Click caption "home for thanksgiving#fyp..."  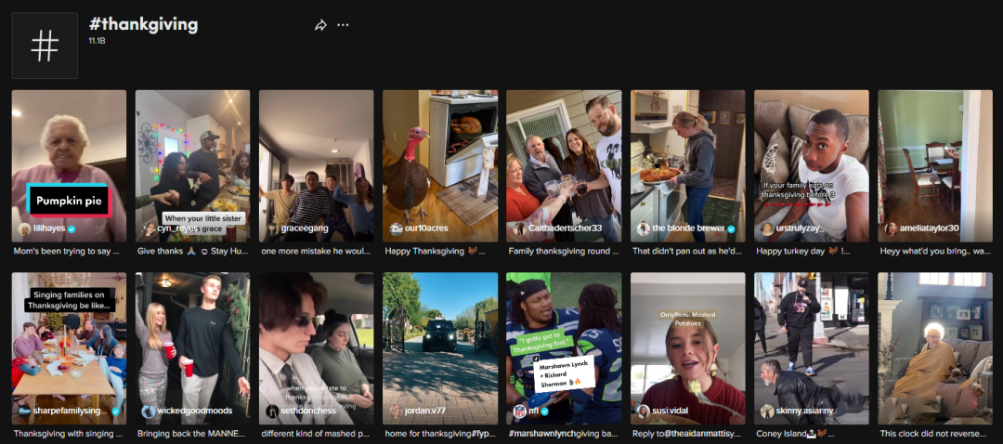pos(438,434)
